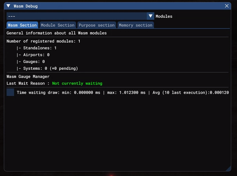
Task: Click the window resize grip in corner
Action: [x=228, y=168]
